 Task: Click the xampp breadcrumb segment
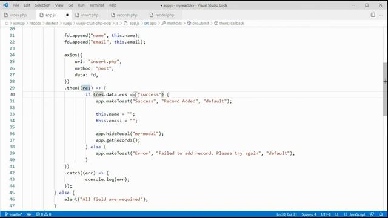tap(19, 23)
